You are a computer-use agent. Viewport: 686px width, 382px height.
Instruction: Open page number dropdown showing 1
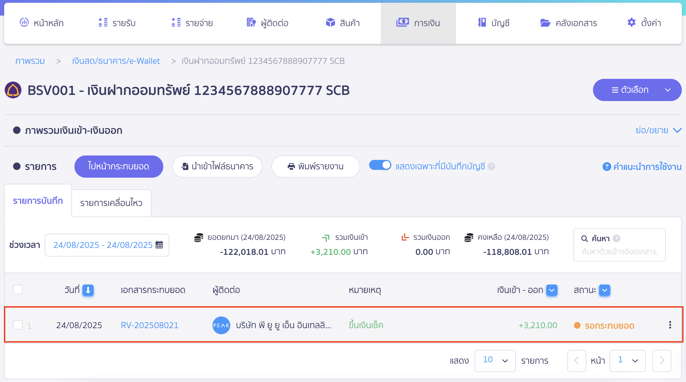point(627,361)
